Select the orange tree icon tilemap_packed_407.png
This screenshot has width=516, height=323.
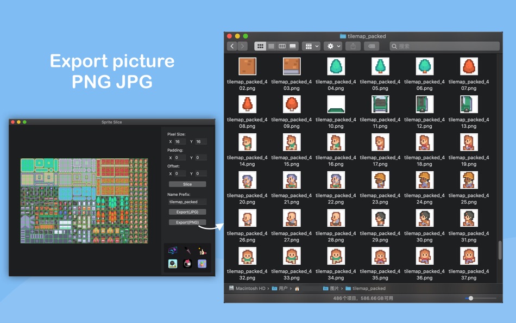pyautogui.click(x=469, y=66)
